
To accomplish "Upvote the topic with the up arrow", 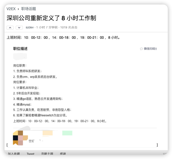I will 10,27.
